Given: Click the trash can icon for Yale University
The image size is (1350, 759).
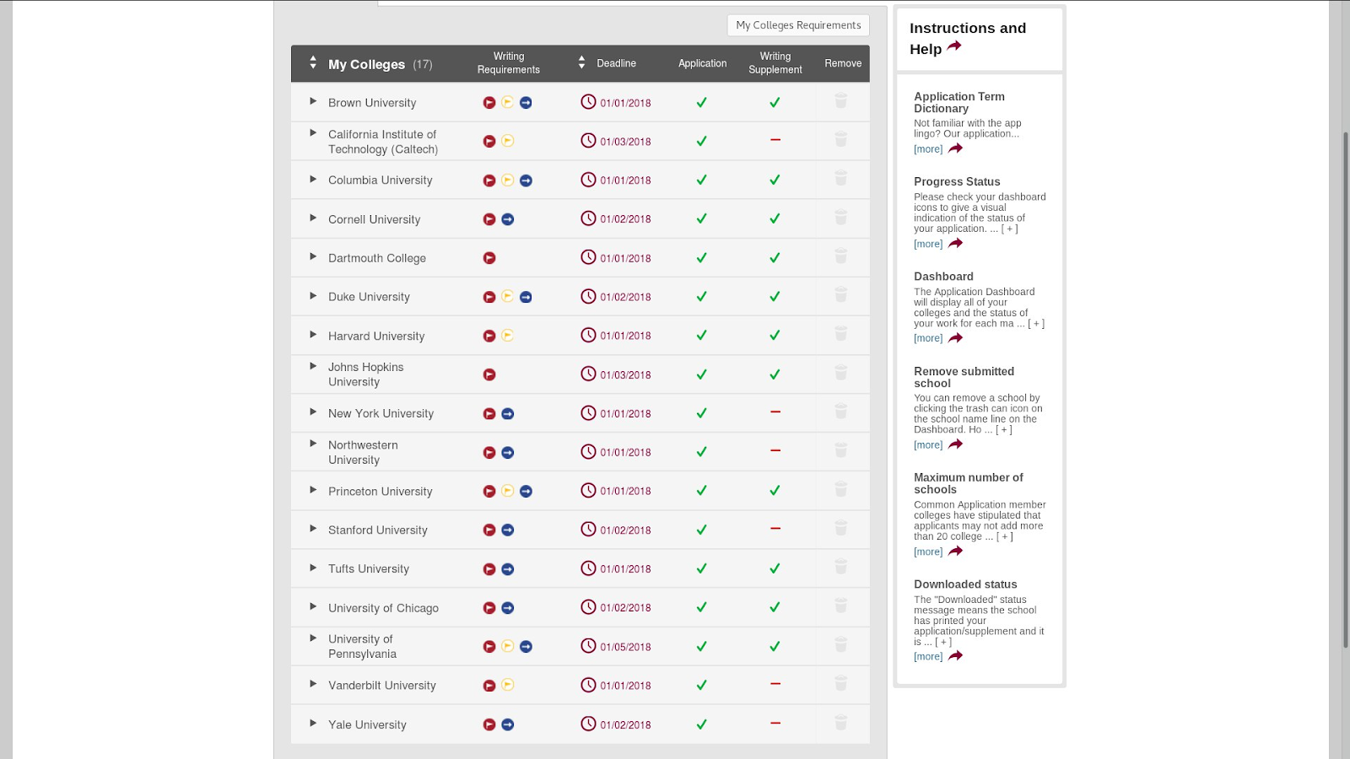Looking at the screenshot, I should 840,723.
